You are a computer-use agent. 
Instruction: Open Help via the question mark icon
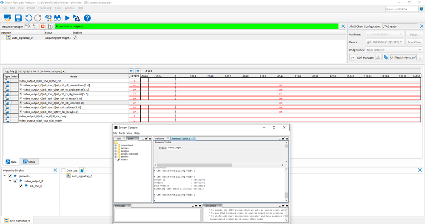point(87,18)
